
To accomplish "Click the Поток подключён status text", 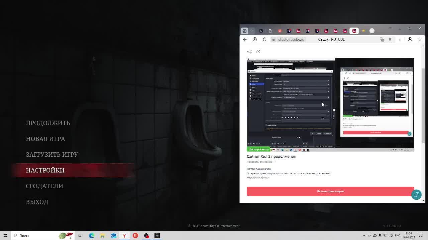I will [x=259, y=169].
